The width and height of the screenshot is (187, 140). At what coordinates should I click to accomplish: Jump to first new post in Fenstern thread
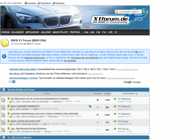click(8, 98)
